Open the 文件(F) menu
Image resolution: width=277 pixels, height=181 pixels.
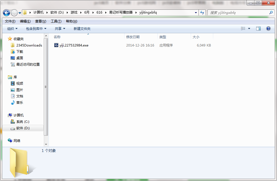pos(10,21)
